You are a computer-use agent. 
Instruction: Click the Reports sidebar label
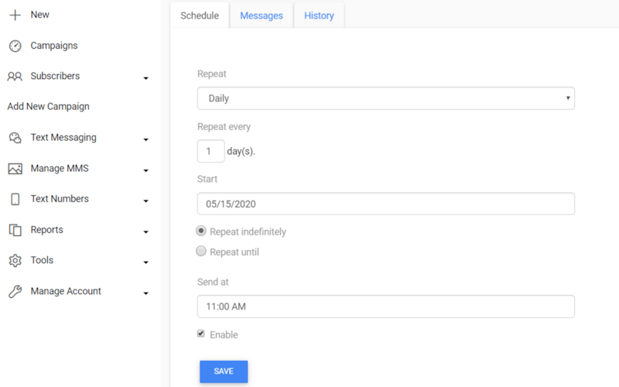click(46, 230)
